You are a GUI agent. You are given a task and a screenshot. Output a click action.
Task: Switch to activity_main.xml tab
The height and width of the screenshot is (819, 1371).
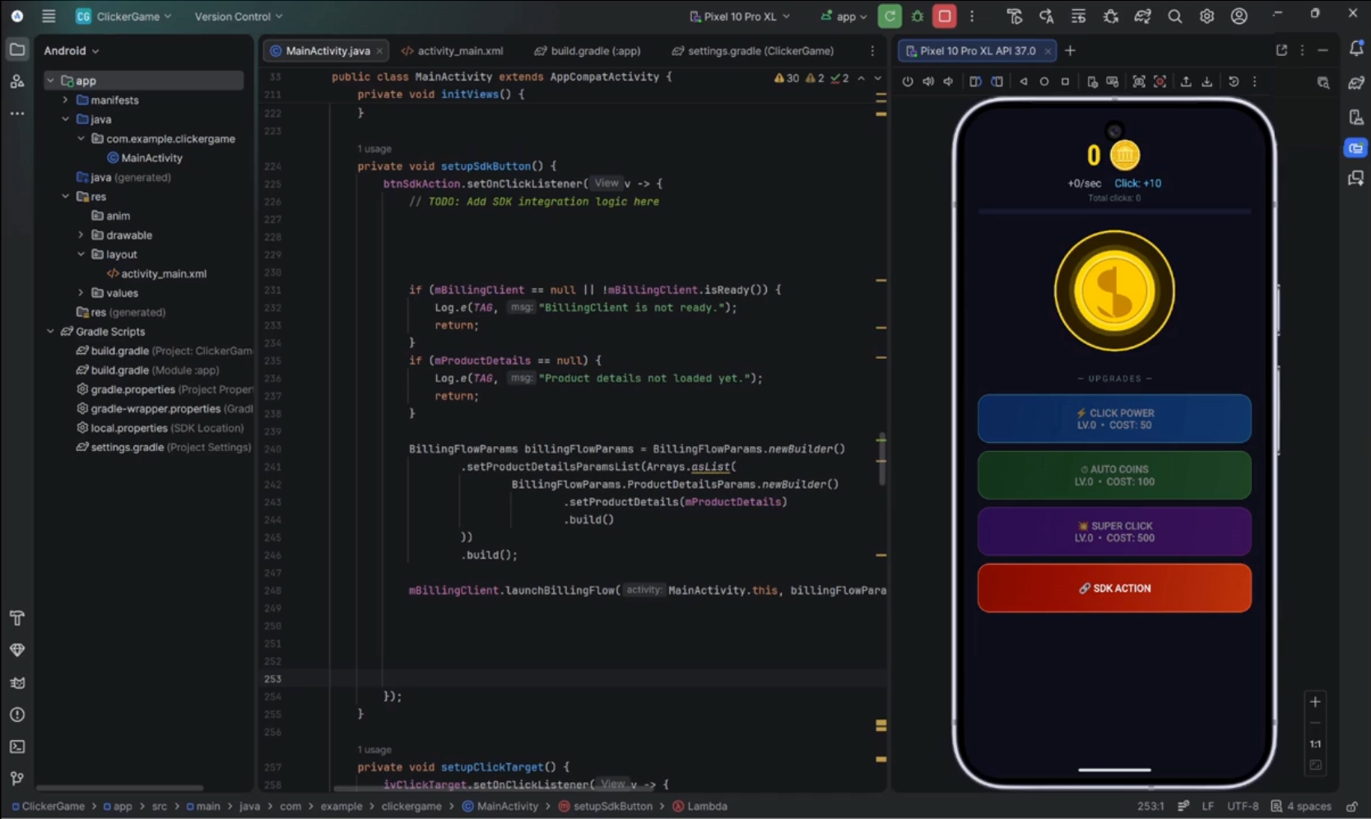pyautogui.click(x=452, y=51)
